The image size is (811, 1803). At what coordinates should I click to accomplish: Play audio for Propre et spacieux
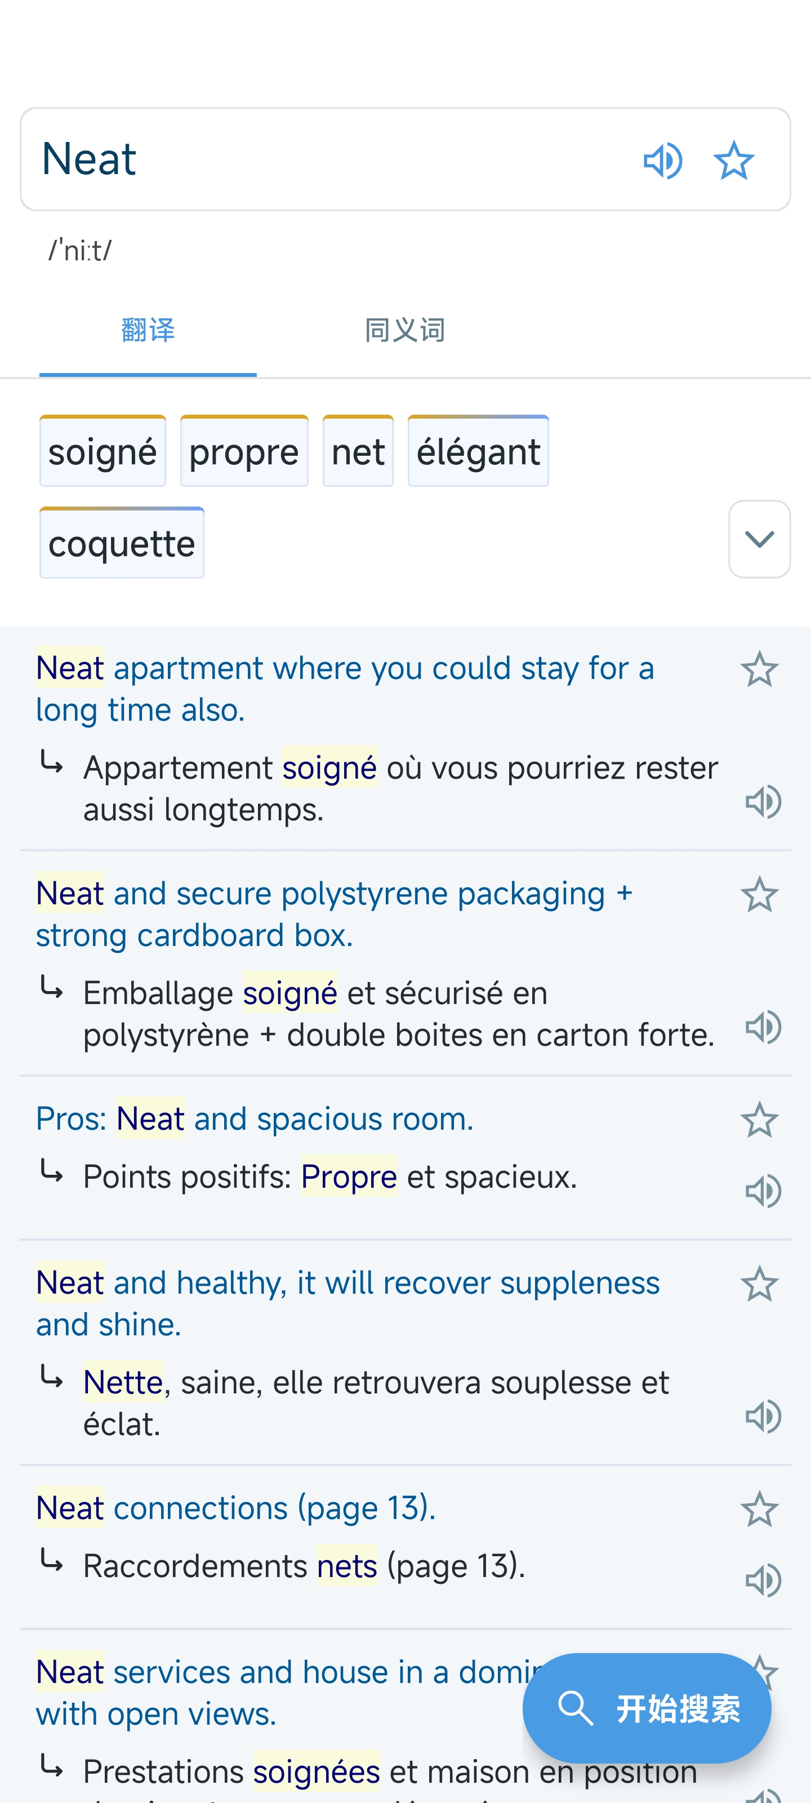763,1191
